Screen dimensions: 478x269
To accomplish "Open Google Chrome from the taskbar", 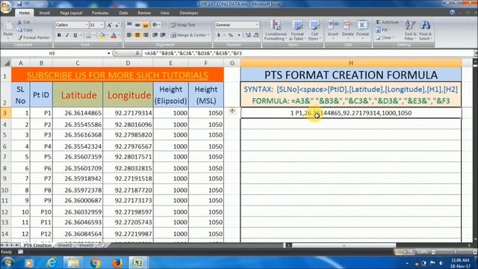I will coord(95,262).
